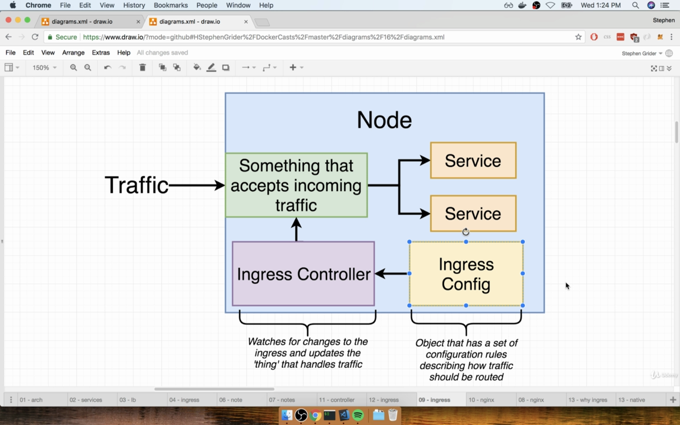Viewport: 680px width, 425px height.
Task: Open the fill color paint bucket tool
Action: 197,67
